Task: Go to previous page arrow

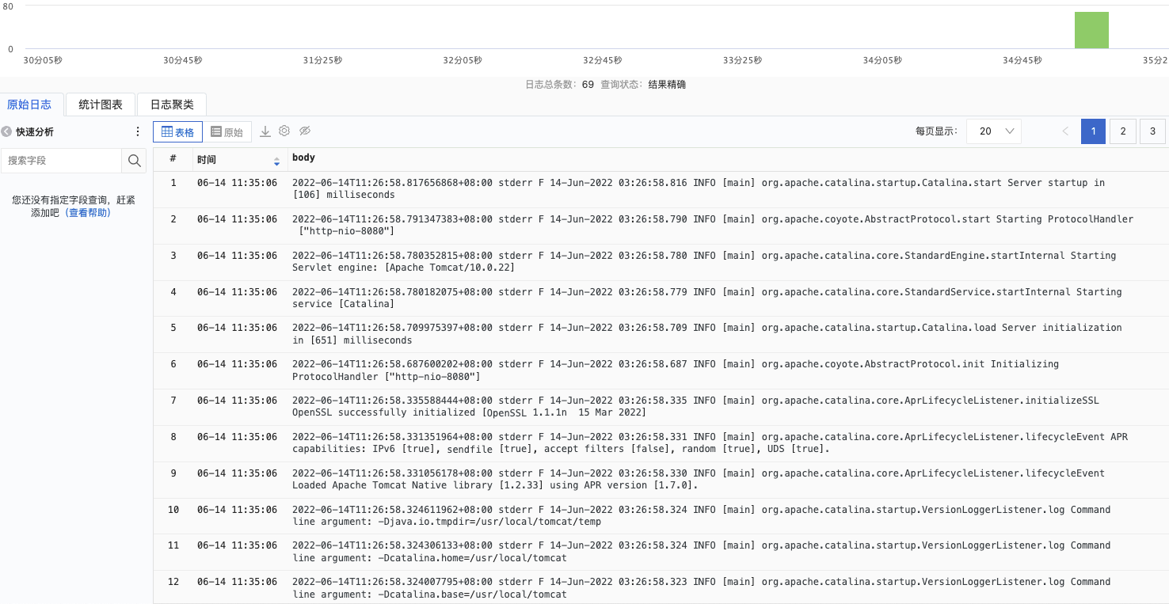Action: (x=1065, y=131)
